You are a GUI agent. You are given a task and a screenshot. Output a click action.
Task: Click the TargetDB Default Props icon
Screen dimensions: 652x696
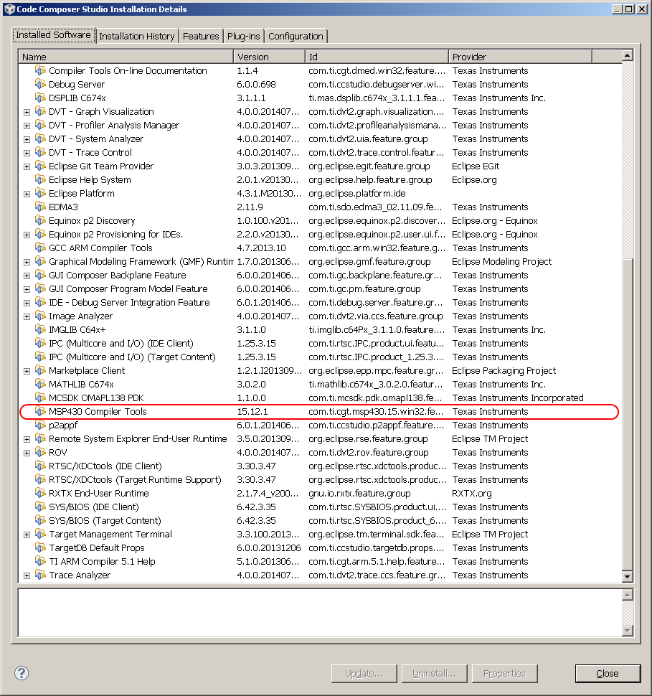[x=40, y=547]
